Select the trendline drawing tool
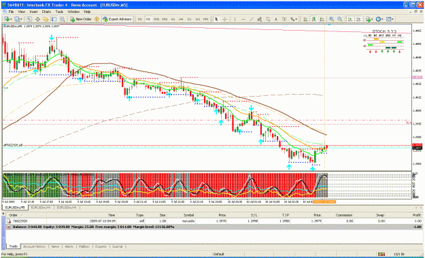The image size is (425, 258). click(252, 19)
